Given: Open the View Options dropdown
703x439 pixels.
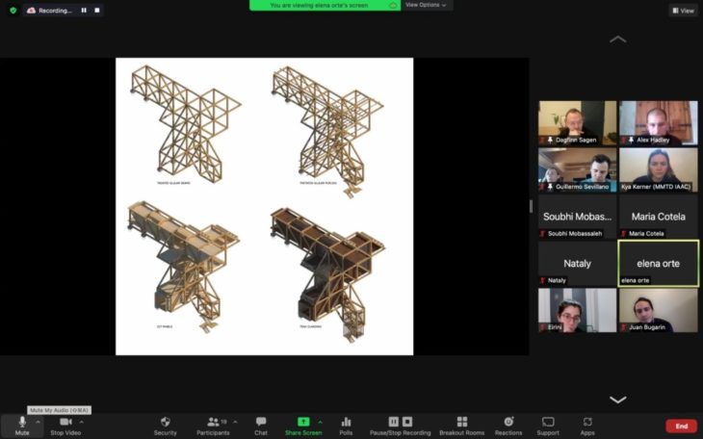Looking at the screenshot, I should [x=426, y=5].
